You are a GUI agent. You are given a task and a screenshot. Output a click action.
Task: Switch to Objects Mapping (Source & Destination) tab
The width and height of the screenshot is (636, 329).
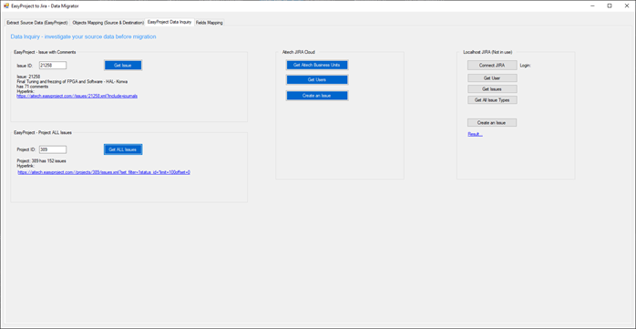tap(108, 23)
